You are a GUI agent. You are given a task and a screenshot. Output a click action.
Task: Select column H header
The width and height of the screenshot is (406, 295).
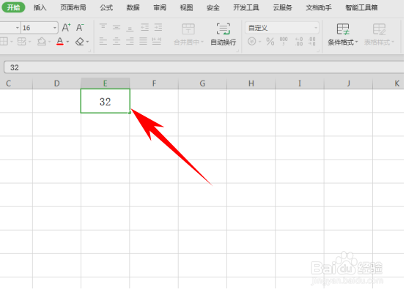coord(251,83)
